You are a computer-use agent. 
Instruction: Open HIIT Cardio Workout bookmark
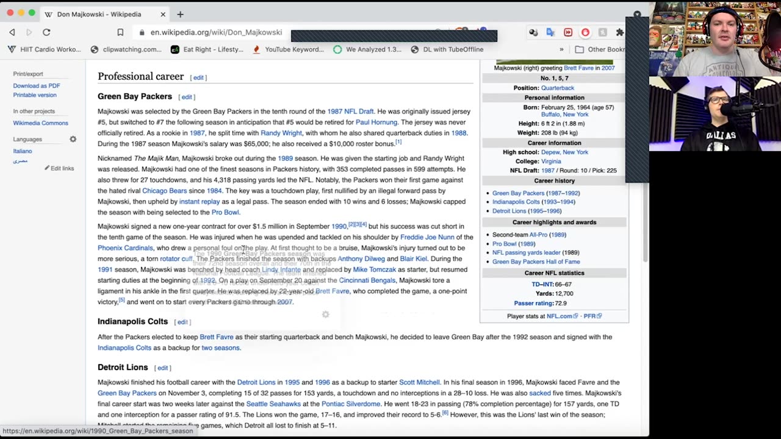click(x=44, y=49)
